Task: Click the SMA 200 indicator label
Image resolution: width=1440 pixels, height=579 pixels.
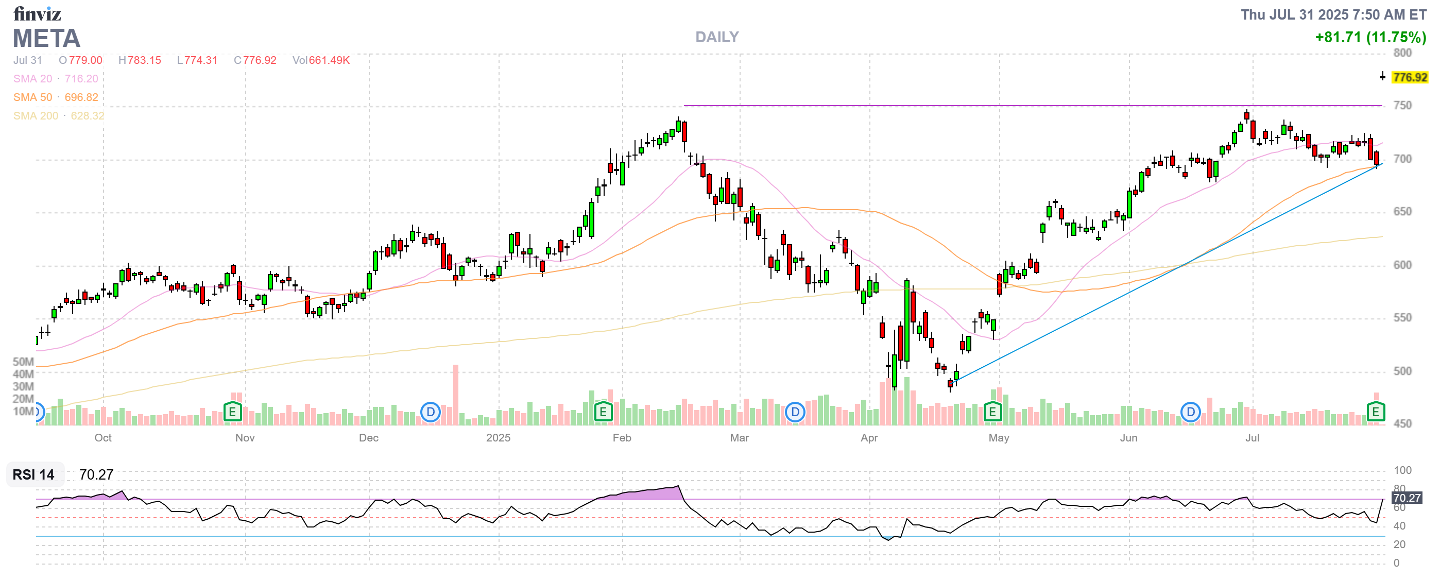Action: pyautogui.click(x=35, y=116)
